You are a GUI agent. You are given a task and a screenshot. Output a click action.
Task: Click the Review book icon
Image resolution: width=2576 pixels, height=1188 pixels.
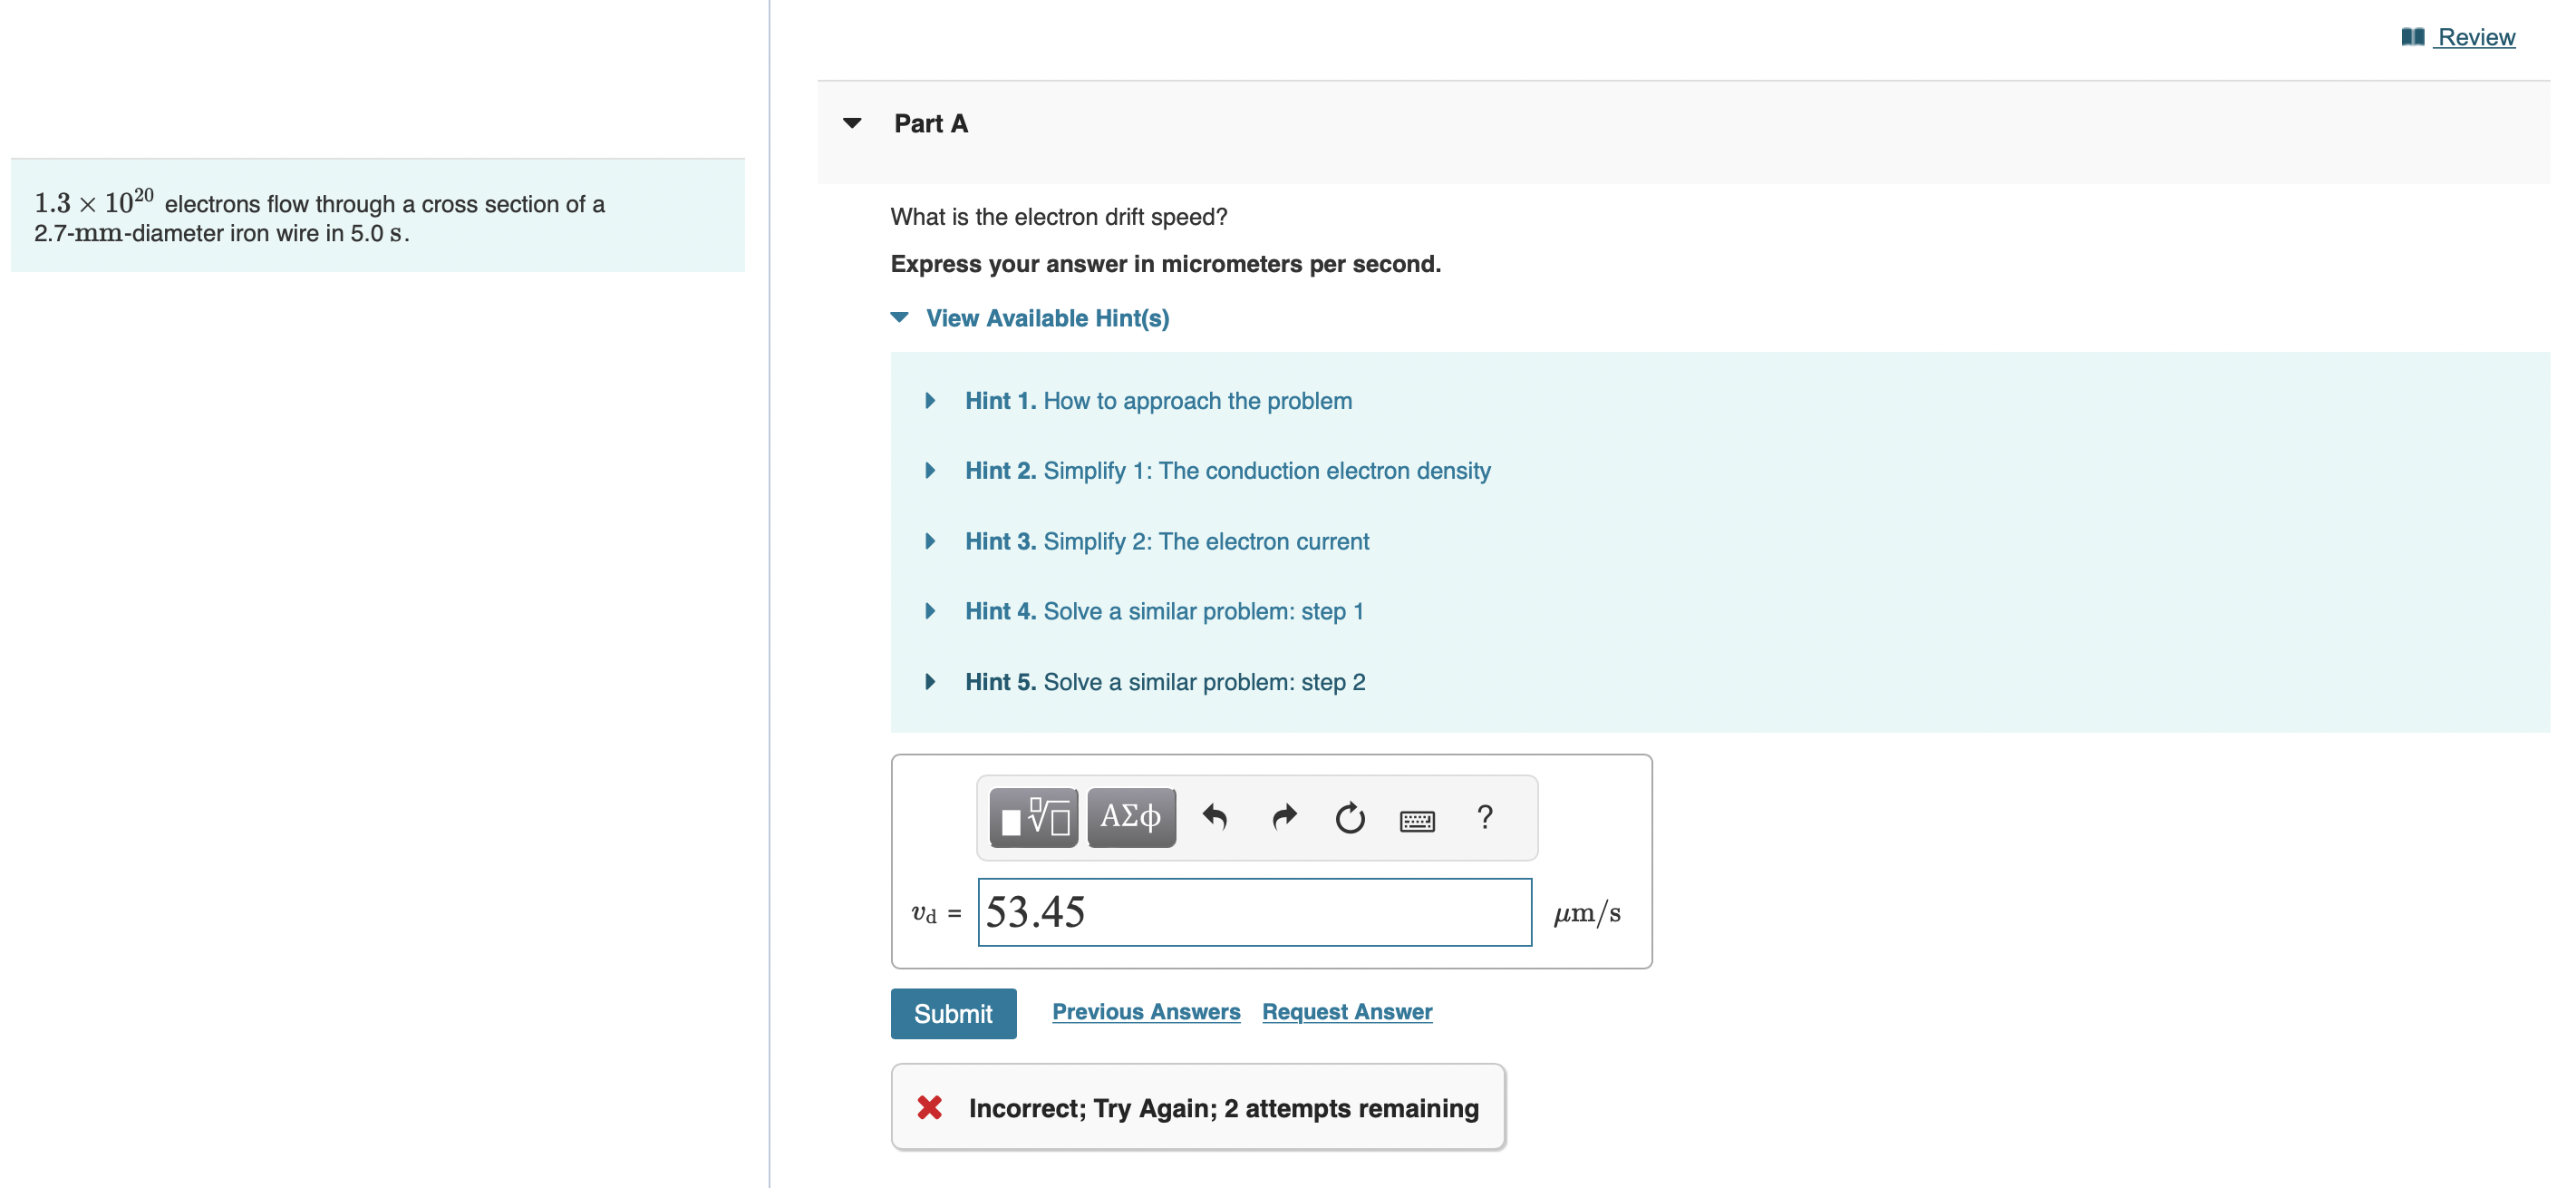(x=2413, y=36)
